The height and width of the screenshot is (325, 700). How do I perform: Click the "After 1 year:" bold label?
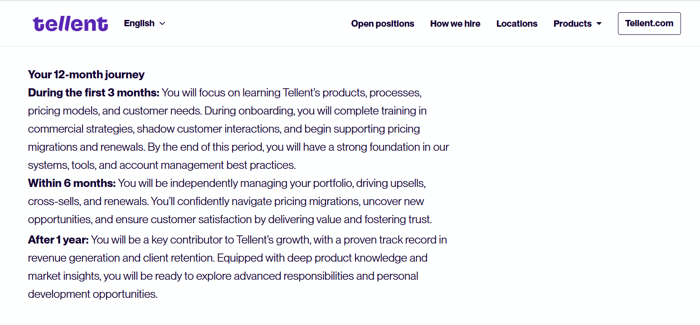pyautogui.click(x=58, y=240)
